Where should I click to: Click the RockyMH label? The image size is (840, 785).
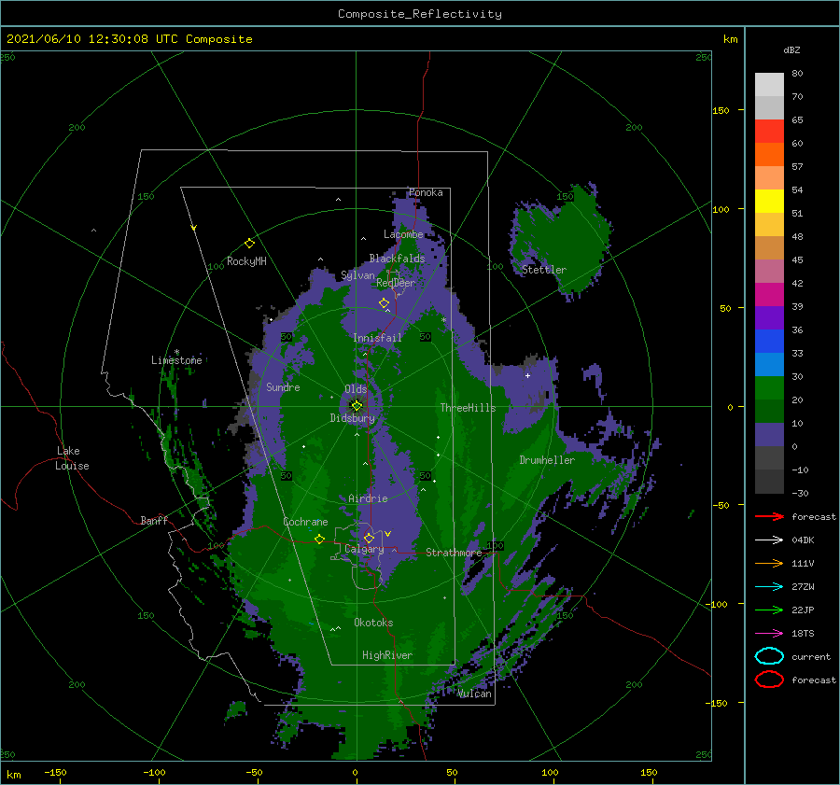click(246, 261)
